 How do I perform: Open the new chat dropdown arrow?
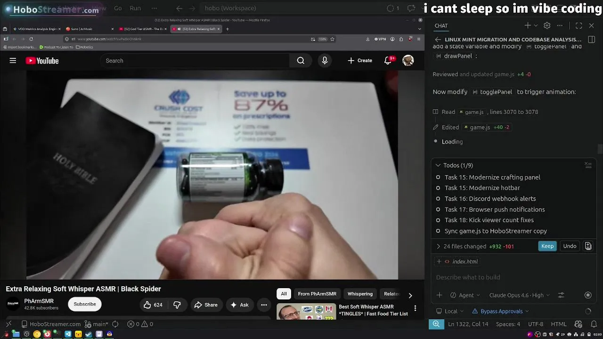click(536, 25)
